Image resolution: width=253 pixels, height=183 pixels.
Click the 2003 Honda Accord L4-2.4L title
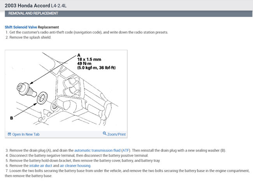36,5
